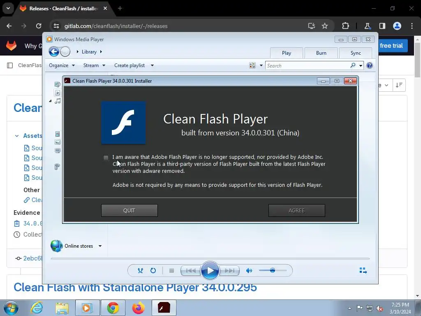This screenshot has height=316, width=421.
Task: Go forward in Windows Media Player
Action: (x=65, y=51)
